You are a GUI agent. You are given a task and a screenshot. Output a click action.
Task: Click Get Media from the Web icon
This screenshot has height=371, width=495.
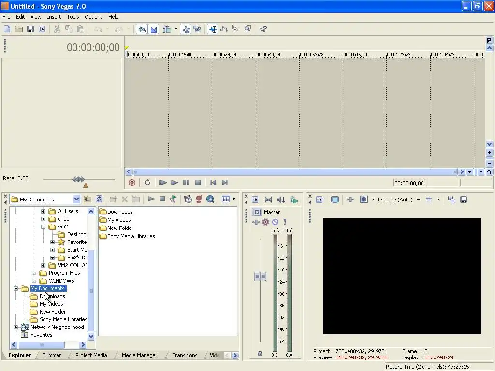point(210,199)
